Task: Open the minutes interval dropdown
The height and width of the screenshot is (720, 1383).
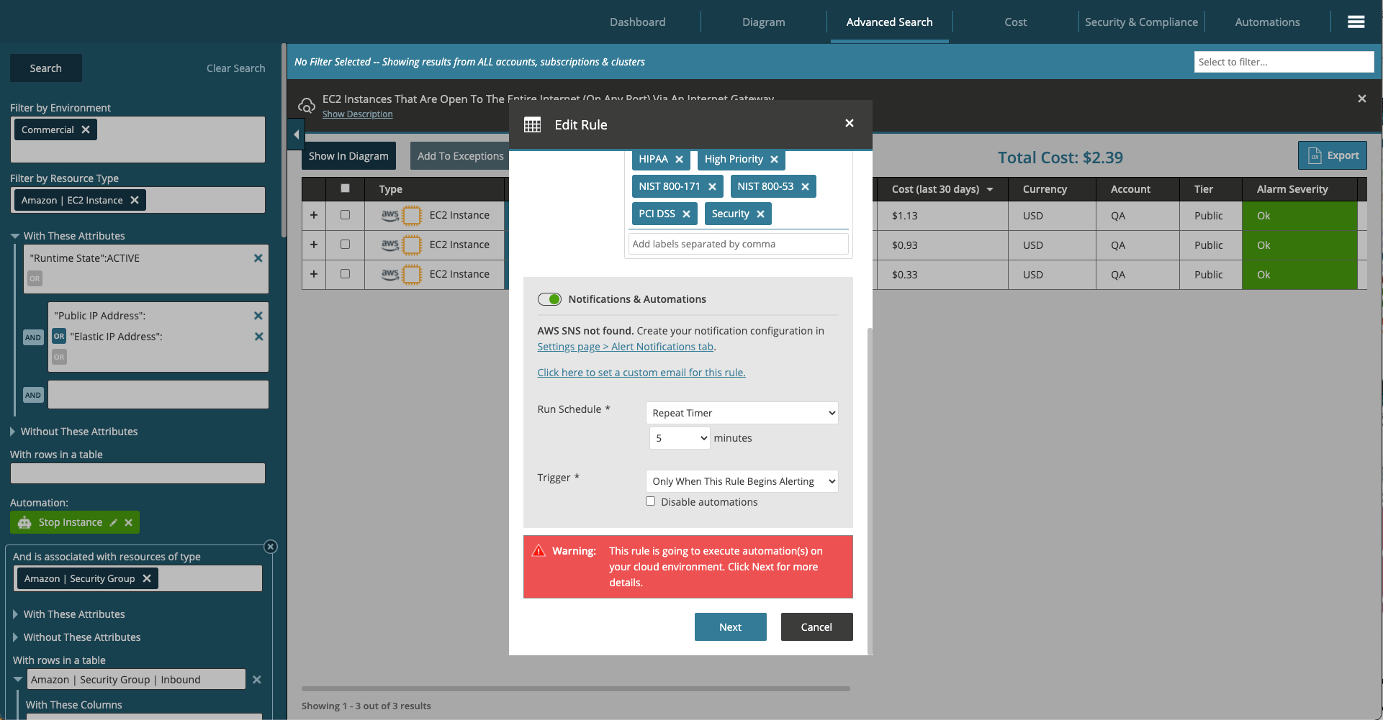Action: (680, 438)
